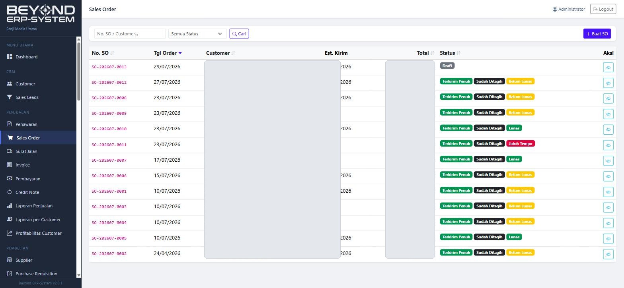View details of order SO-202607-0002
This screenshot has height=288, width=624.
coord(608,254)
